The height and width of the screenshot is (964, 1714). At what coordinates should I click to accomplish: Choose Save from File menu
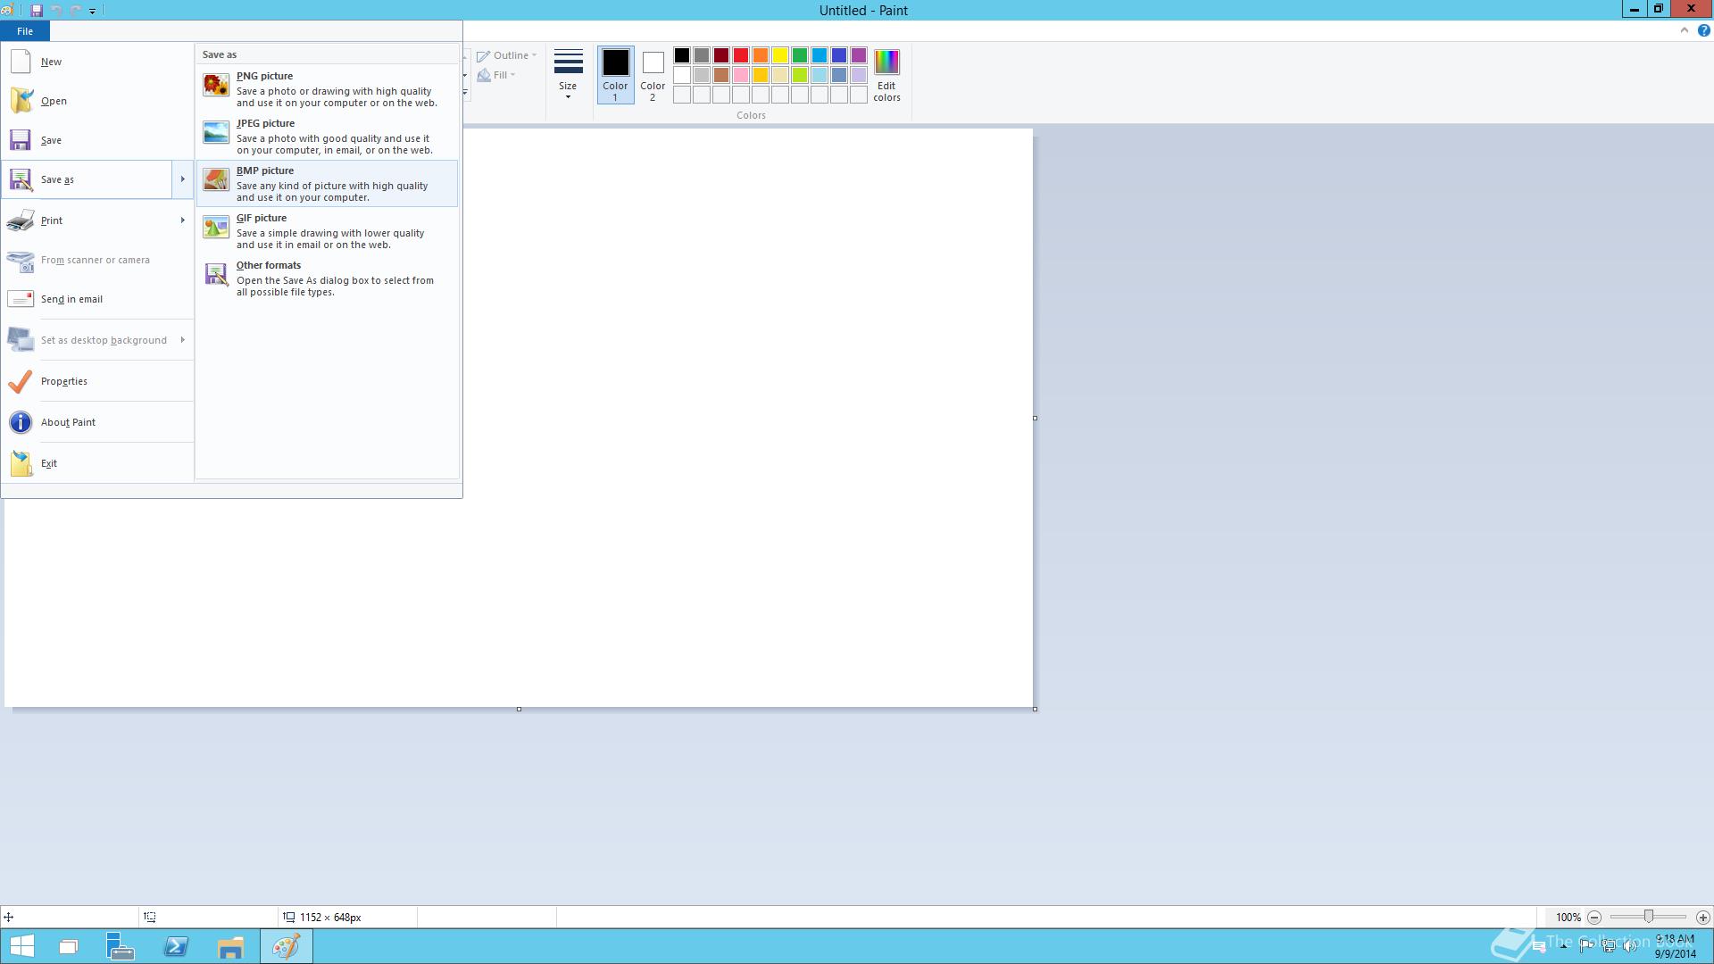click(98, 140)
